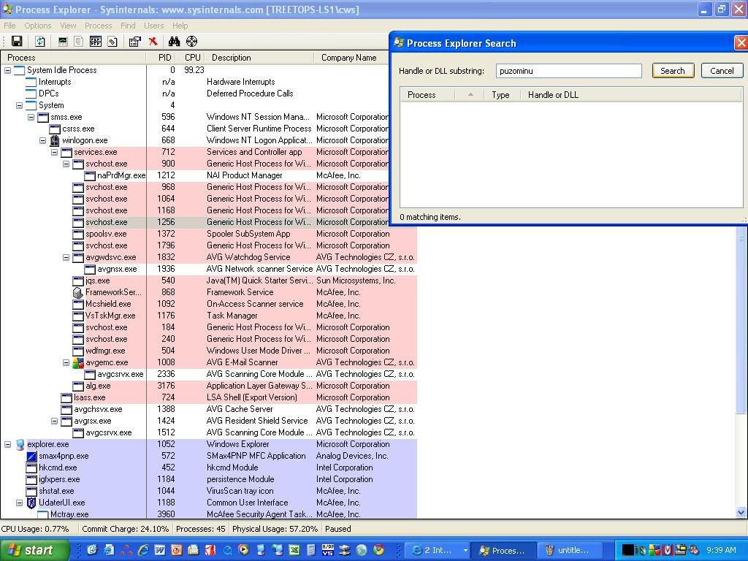Click the binoculars Find icon
The image size is (748, 561).
(174, 42)
